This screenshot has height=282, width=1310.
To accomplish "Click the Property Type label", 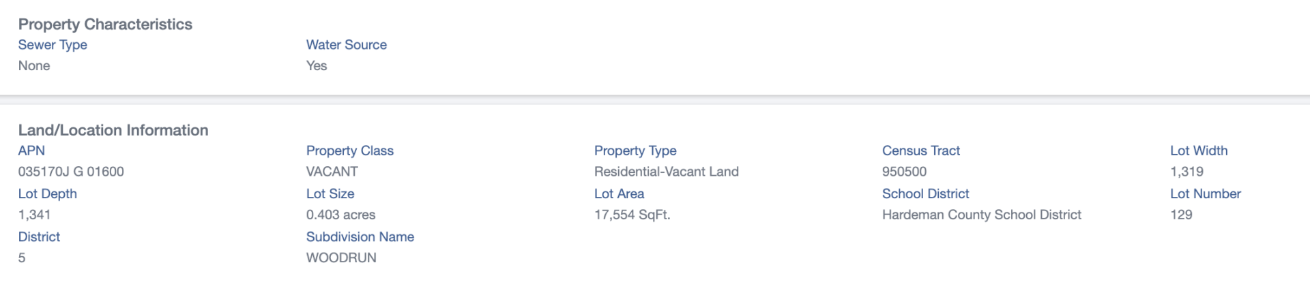I will click(635, 151).
